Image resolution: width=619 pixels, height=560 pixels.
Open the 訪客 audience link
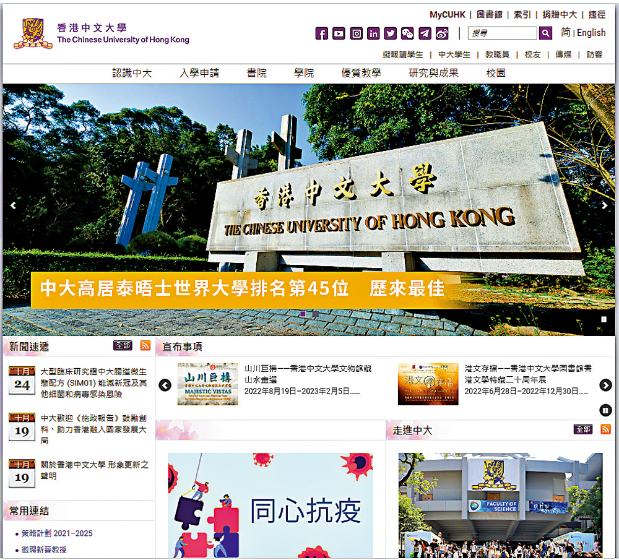click(594, 54)
